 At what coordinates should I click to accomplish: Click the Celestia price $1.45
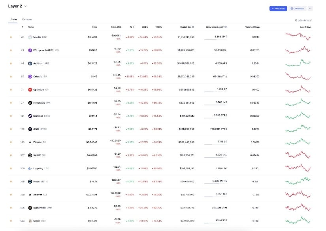tap(94, 77)
